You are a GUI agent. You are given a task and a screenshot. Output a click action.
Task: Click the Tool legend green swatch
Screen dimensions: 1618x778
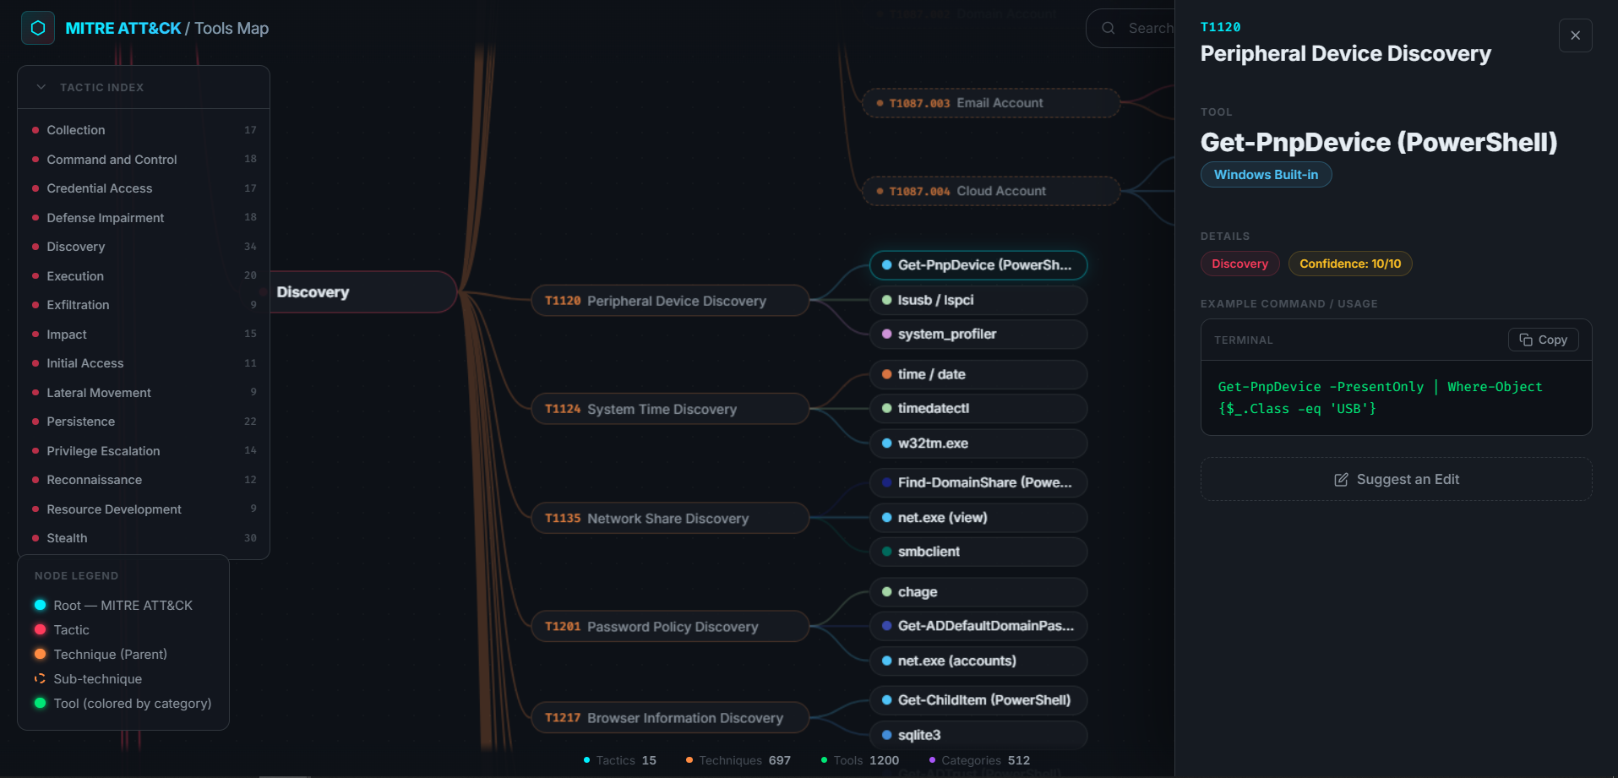click(40, 703)
